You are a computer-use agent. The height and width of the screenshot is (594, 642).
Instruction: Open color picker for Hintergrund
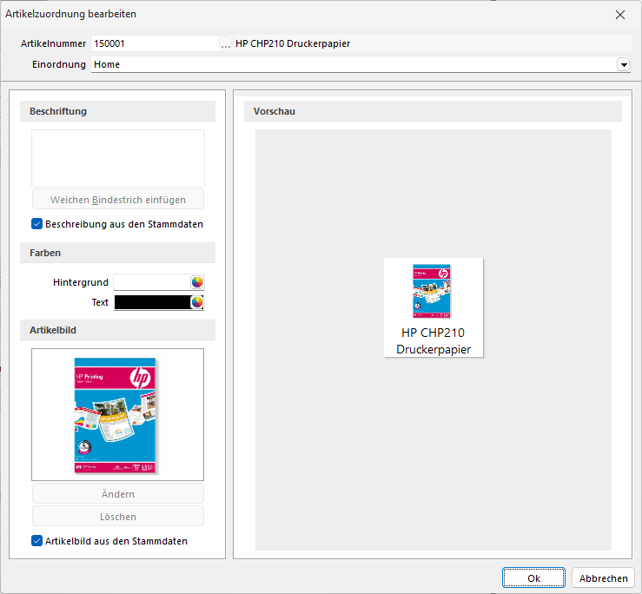click(x=197, y=282)
